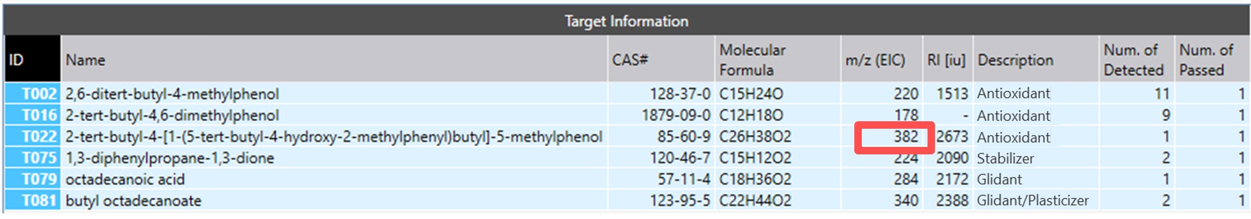Select the 1,3-diphenylpropane-1,3-dione name cell

coord(169,158)
